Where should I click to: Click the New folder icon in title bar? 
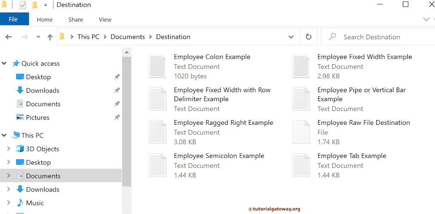click(34, 5)
